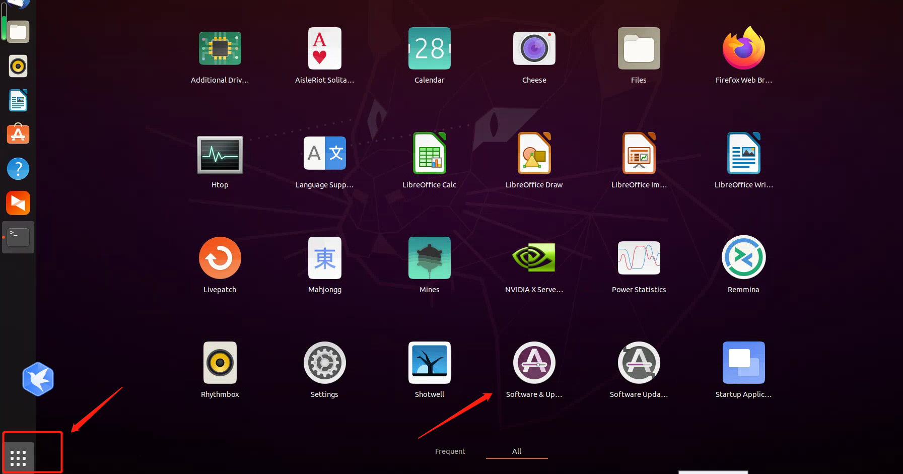
Task: Start the Mahjongg game
Action: (x=325, y=258)
